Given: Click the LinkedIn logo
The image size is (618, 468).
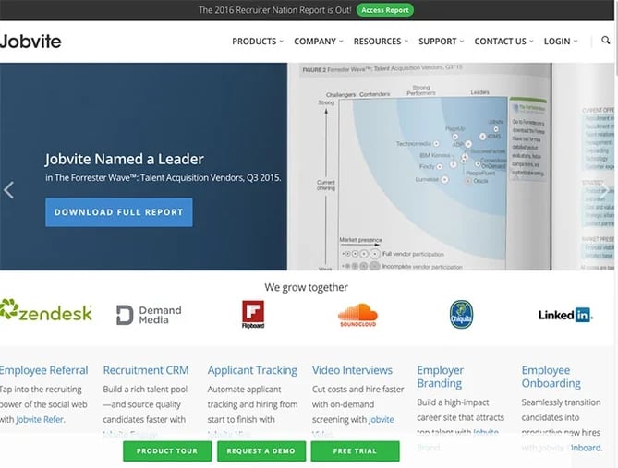Looking at the screenshot, I should pyautogui.click(x=565, y=315).
